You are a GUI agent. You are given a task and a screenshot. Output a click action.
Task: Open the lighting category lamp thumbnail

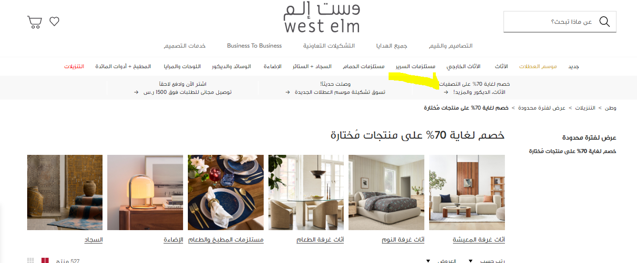pos(145,192)
